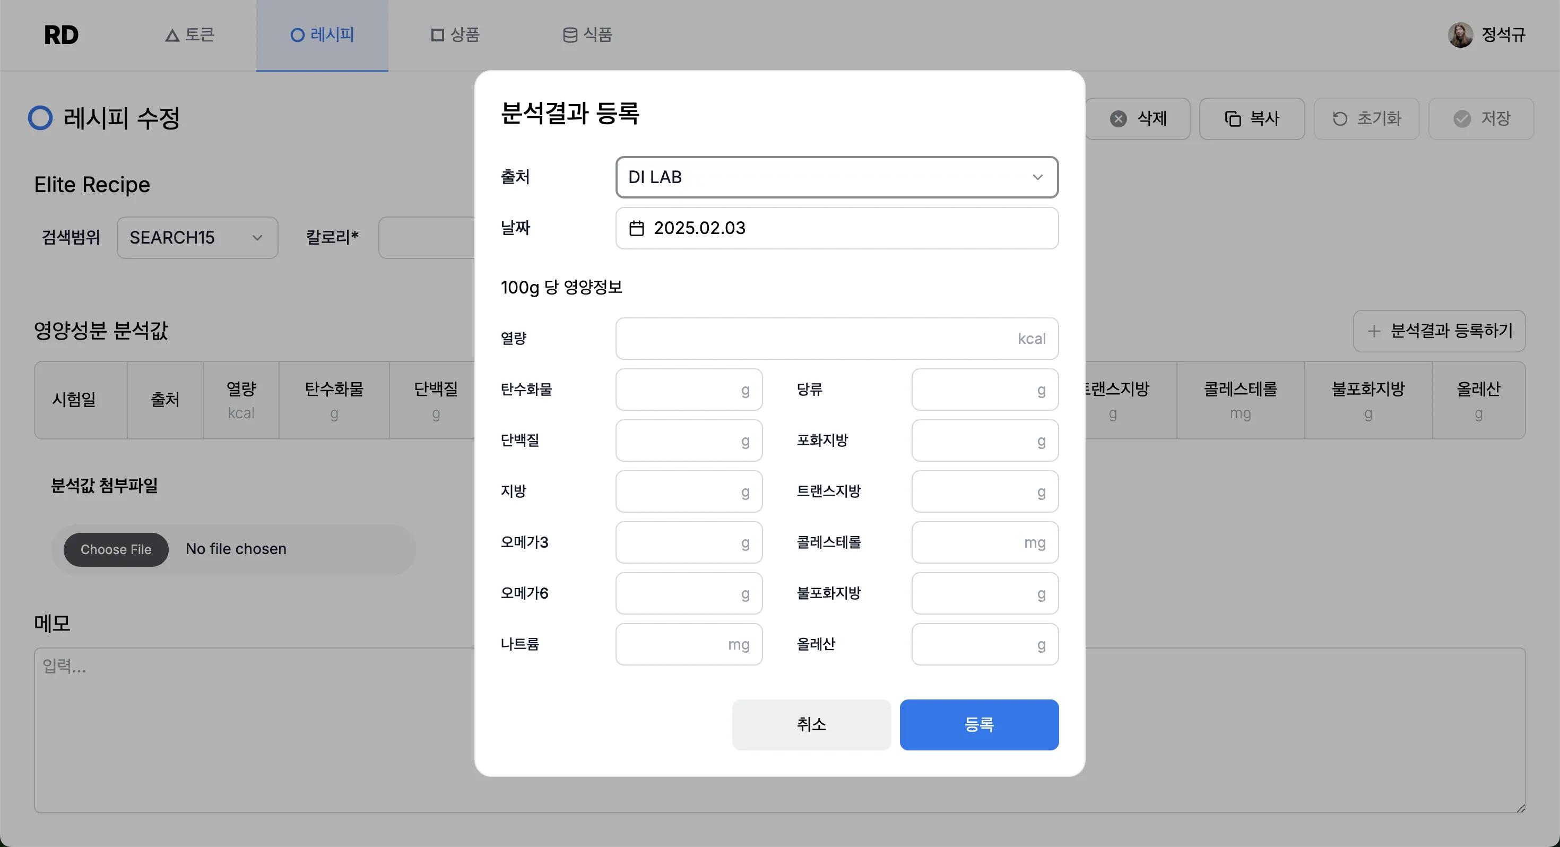
Task: Click the 저장 save button
Action: tap(1480, 119)
